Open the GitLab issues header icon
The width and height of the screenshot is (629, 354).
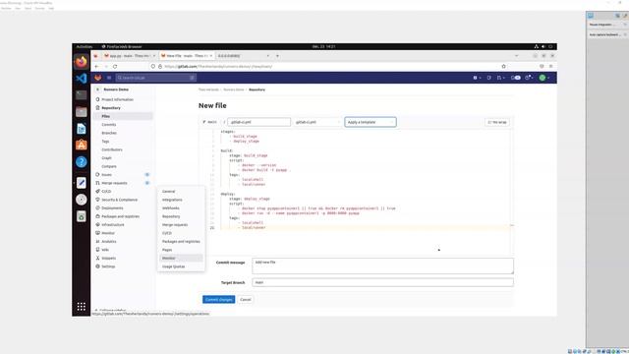489,78
